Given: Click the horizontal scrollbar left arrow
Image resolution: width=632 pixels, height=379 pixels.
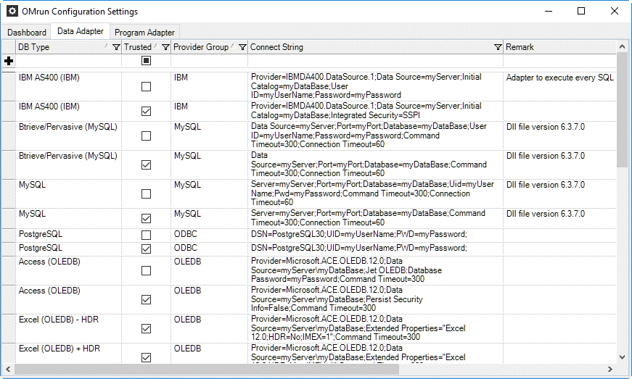Looking at the screenshot, I should pos(8,369).
